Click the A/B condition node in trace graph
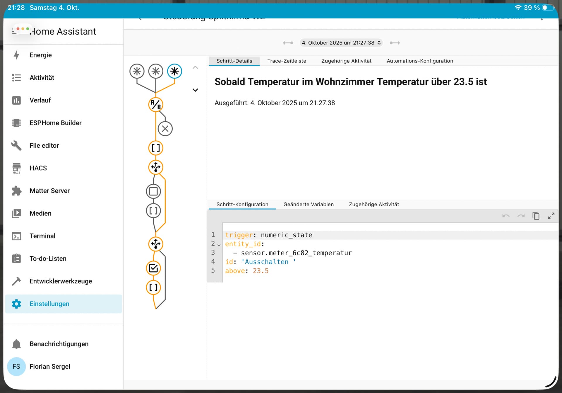The height and width of the screenshot is (393, 562). [156, 105]
